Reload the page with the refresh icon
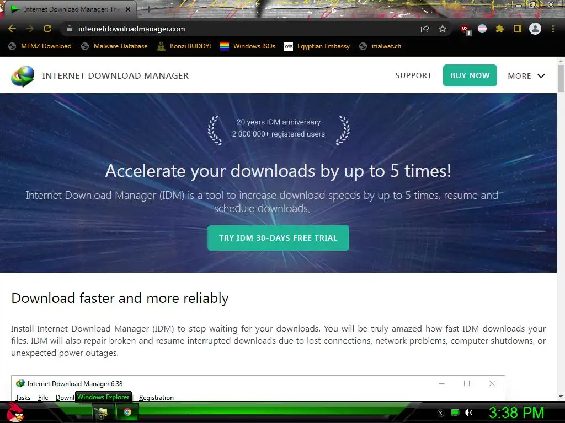The height and width of the screenshot is (423, 565). (x=47, y=29)
